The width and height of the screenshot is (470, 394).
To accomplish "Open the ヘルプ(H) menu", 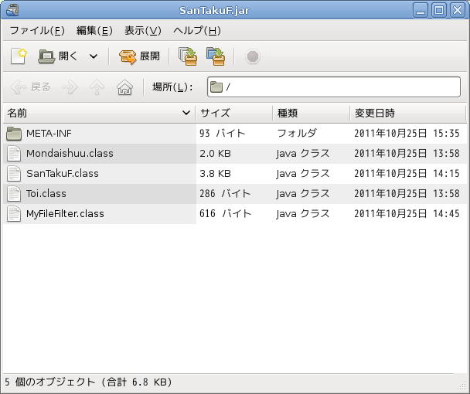I will click(x=197, y=30).
